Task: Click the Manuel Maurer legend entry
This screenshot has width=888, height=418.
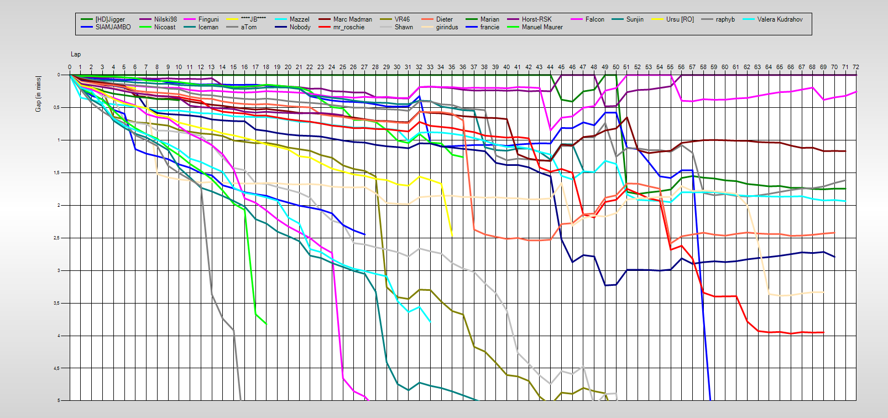Action: click(x=542, y=27)
